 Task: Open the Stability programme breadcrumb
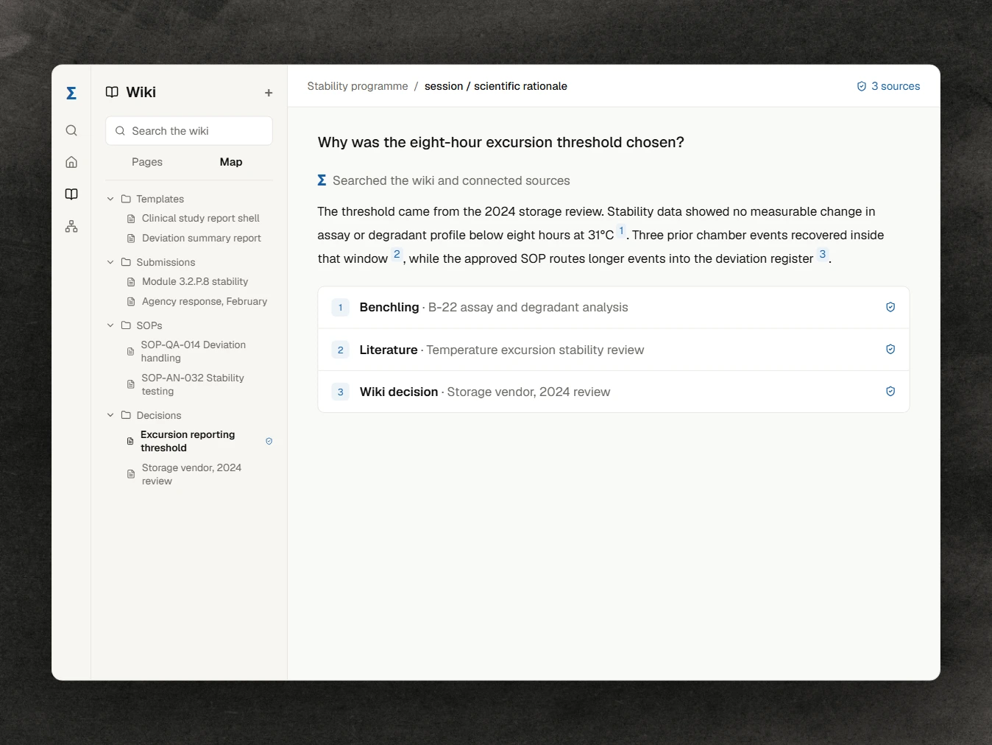tap(358, 86)
